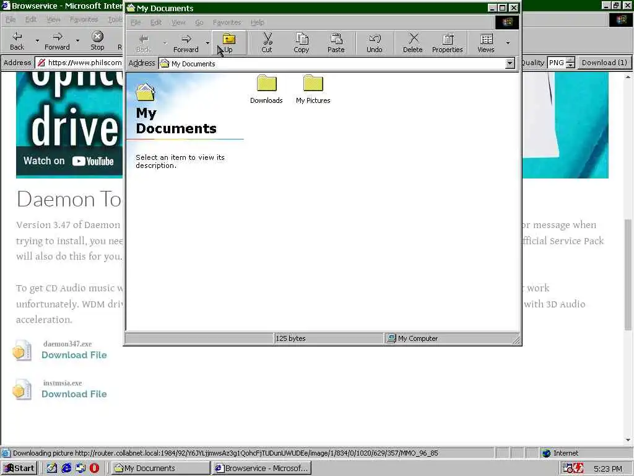Click the Views toolbar button
The image size is (634, 476).
point(486,43)
